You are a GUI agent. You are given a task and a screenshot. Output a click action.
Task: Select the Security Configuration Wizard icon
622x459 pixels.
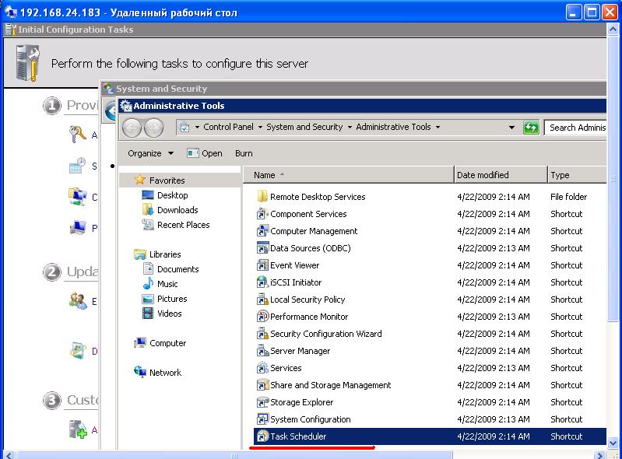(x=262, y=333)
